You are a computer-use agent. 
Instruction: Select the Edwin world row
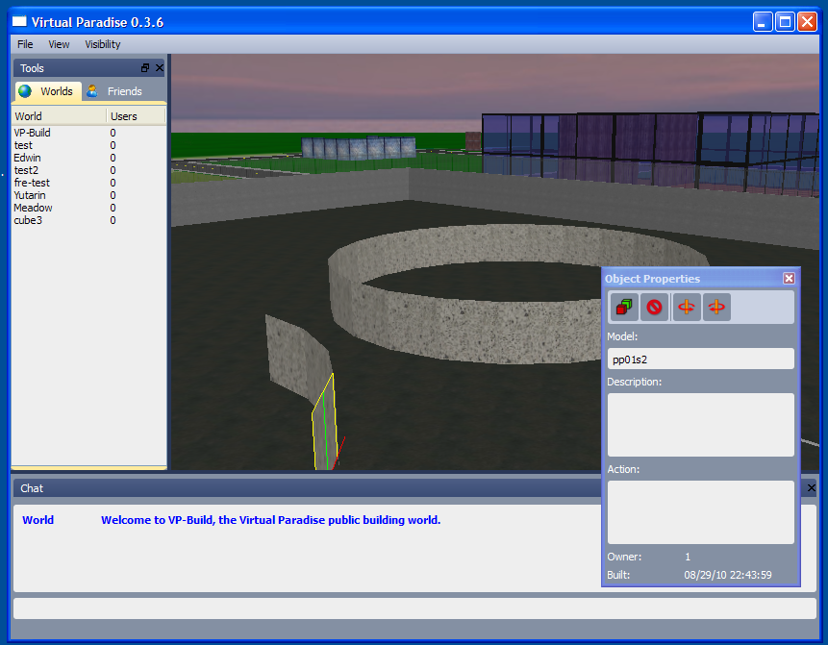88,158
